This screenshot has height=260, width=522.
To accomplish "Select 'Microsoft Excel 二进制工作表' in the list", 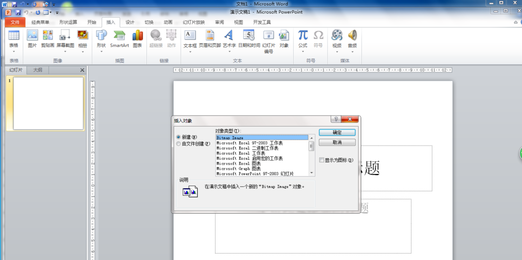I will tap(262, 148).
